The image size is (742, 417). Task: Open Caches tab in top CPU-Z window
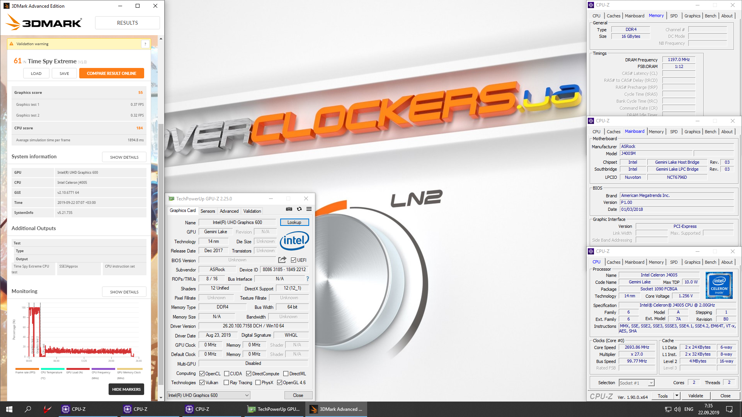click(x=613, y=16)
